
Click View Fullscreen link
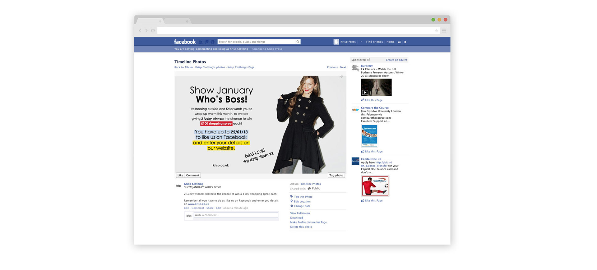click(x=300, y=213)
